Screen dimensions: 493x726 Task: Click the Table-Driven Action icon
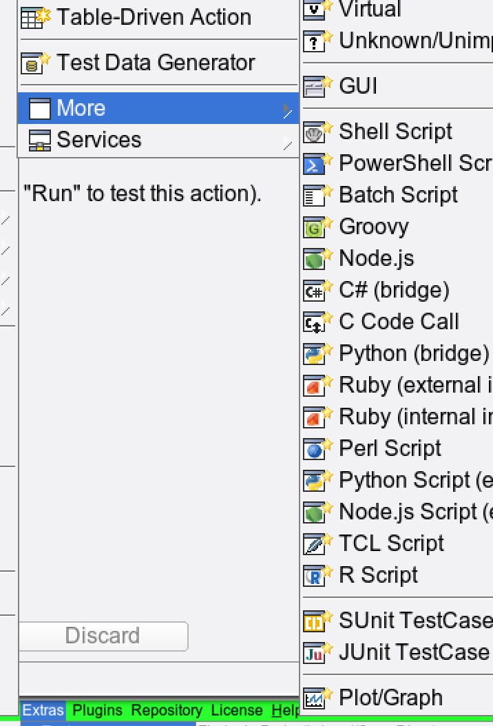pyautogui.click(x=34, y=17)
